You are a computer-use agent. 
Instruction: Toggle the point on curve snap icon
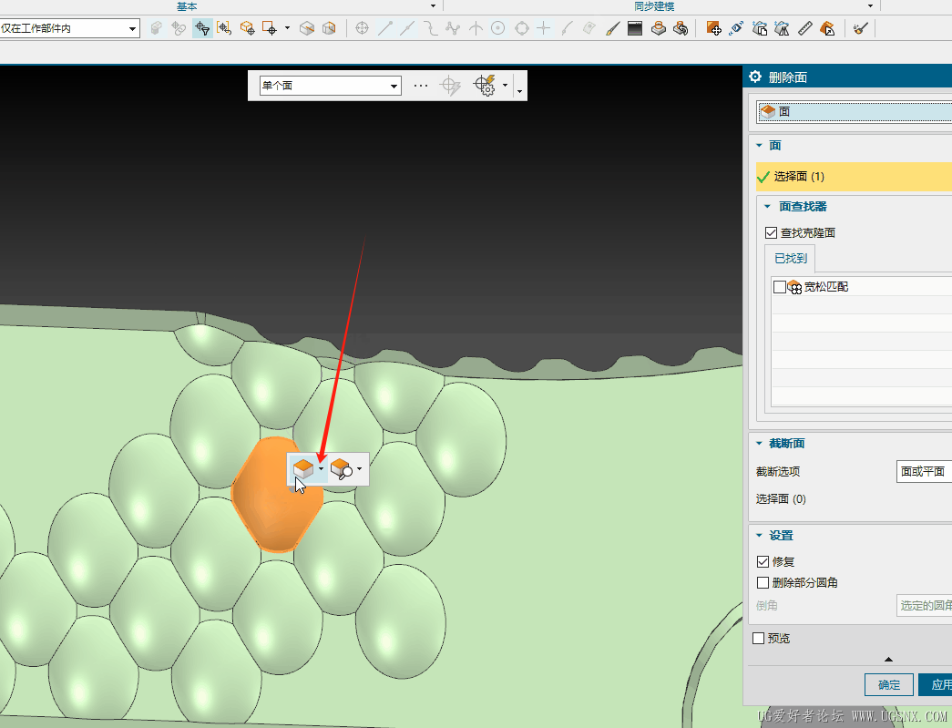pyautogui.click(x=567, y=28)
